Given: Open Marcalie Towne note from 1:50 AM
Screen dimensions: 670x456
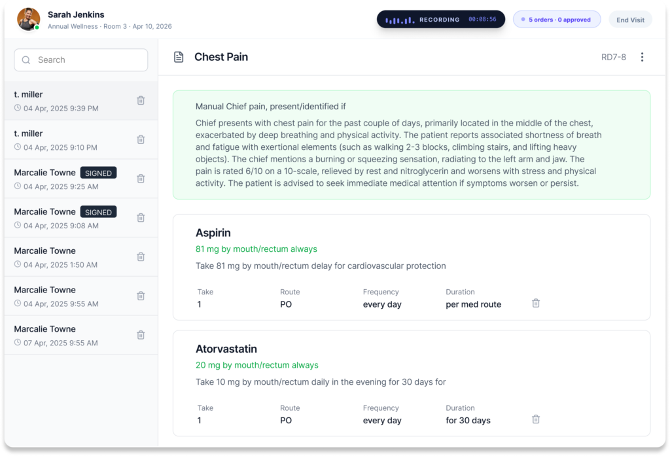Looking at the screenshot, I should 80,257.
